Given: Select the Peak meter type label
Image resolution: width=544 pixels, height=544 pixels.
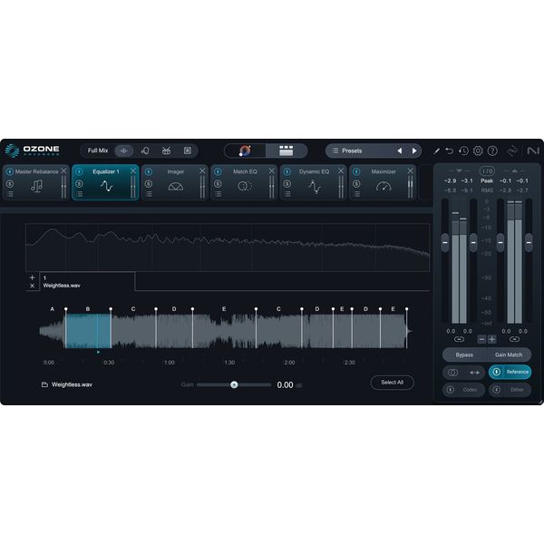Looking at the screenshot, I should 487,180.
